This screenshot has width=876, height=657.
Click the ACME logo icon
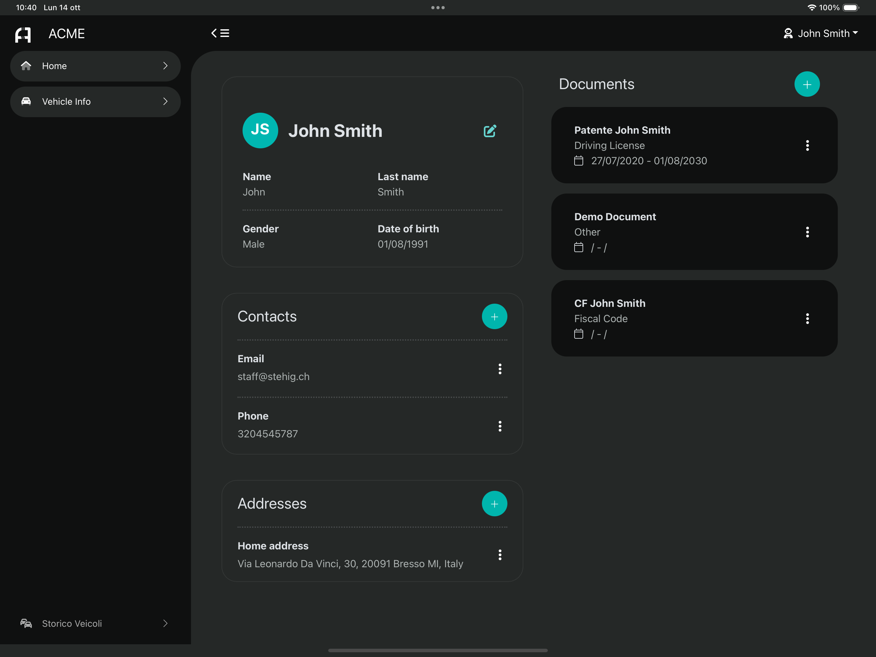pos(23,34)
